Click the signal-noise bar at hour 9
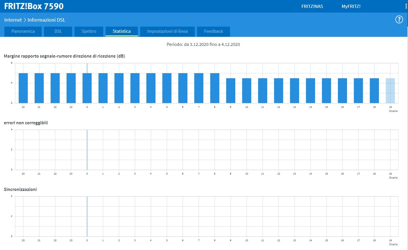The image size is (408, 250). 231,91
